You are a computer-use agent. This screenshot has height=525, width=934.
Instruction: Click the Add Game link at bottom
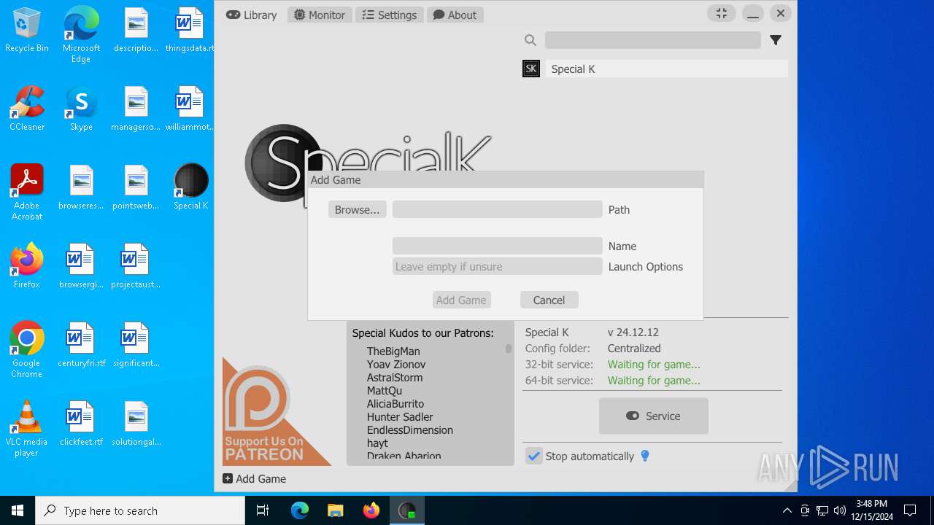[x=254, y=478]
